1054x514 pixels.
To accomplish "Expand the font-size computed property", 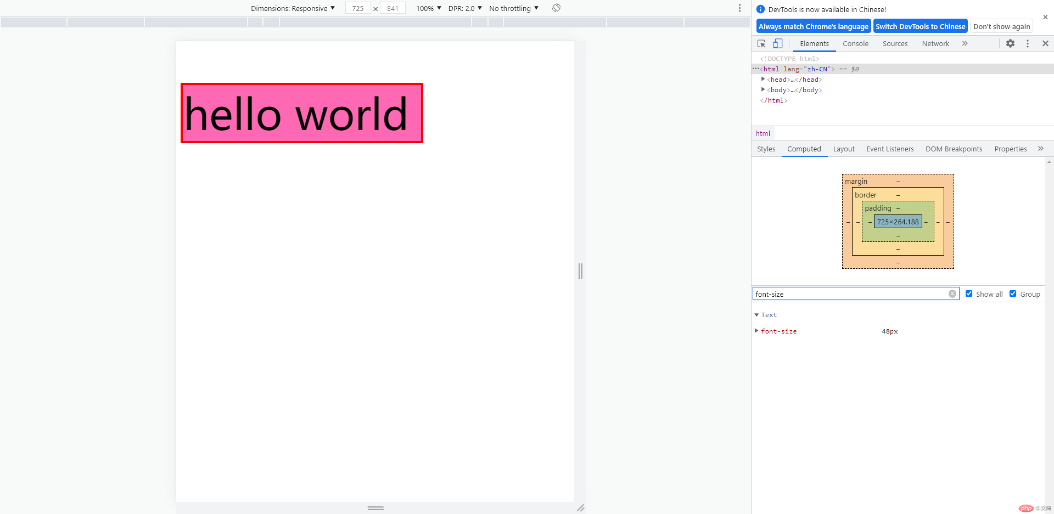I will [x=756, y=331].
